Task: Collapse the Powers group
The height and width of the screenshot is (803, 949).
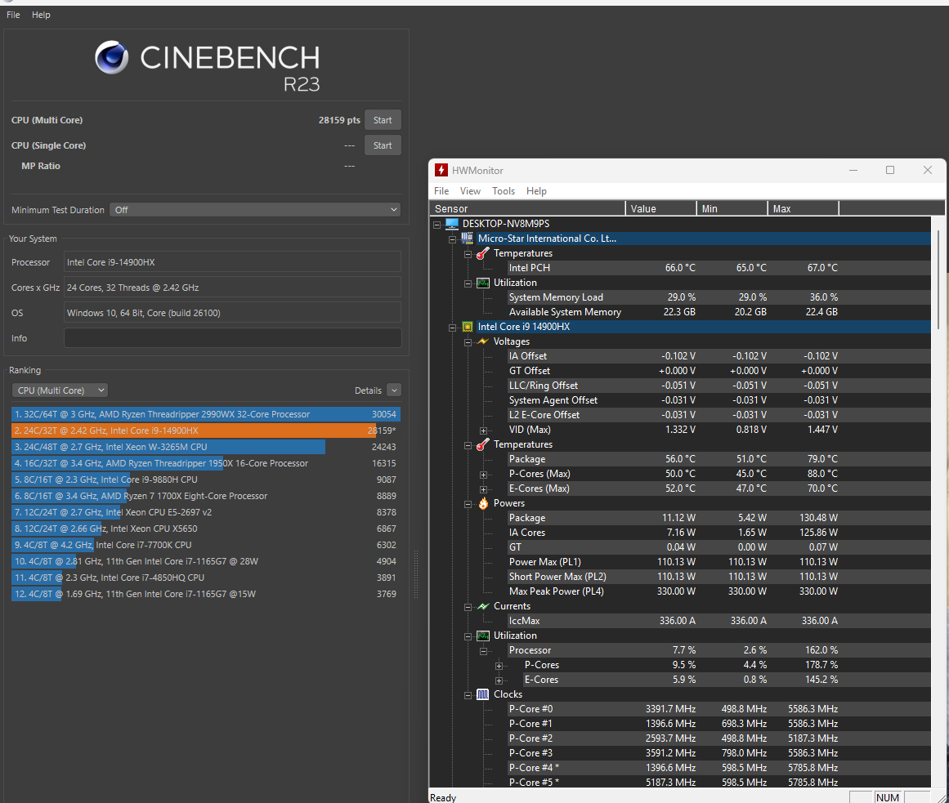Action: click(468, 504)
